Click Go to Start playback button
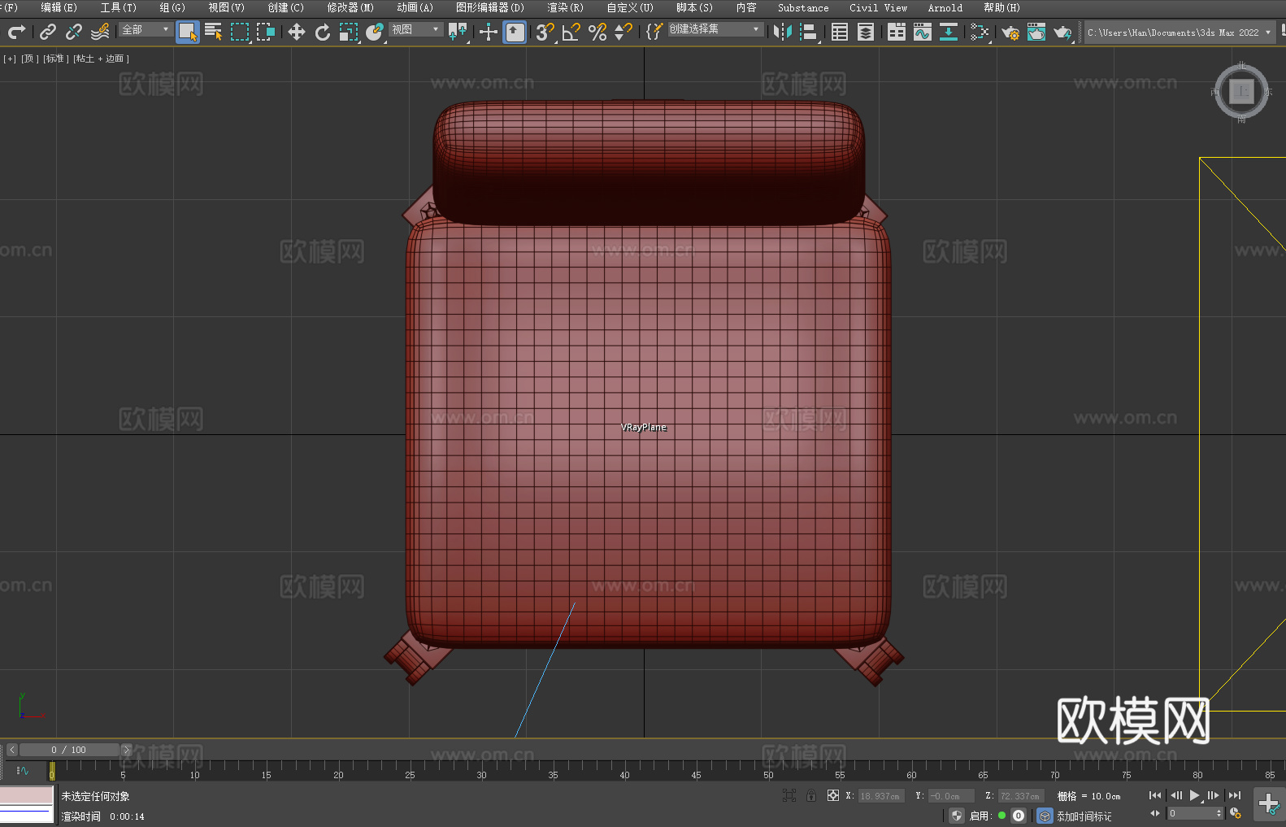Image resolution: width=1286 pixels, height=827 pixels. point(1154,795)
